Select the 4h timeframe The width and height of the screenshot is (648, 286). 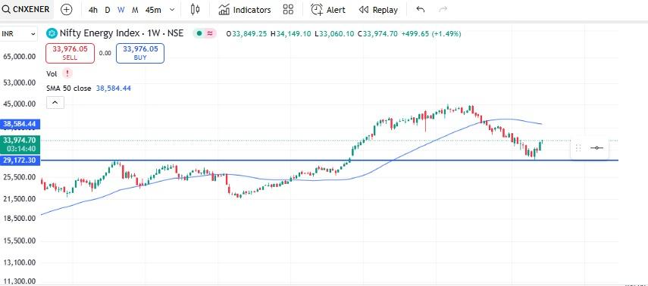tap(93, 10)
